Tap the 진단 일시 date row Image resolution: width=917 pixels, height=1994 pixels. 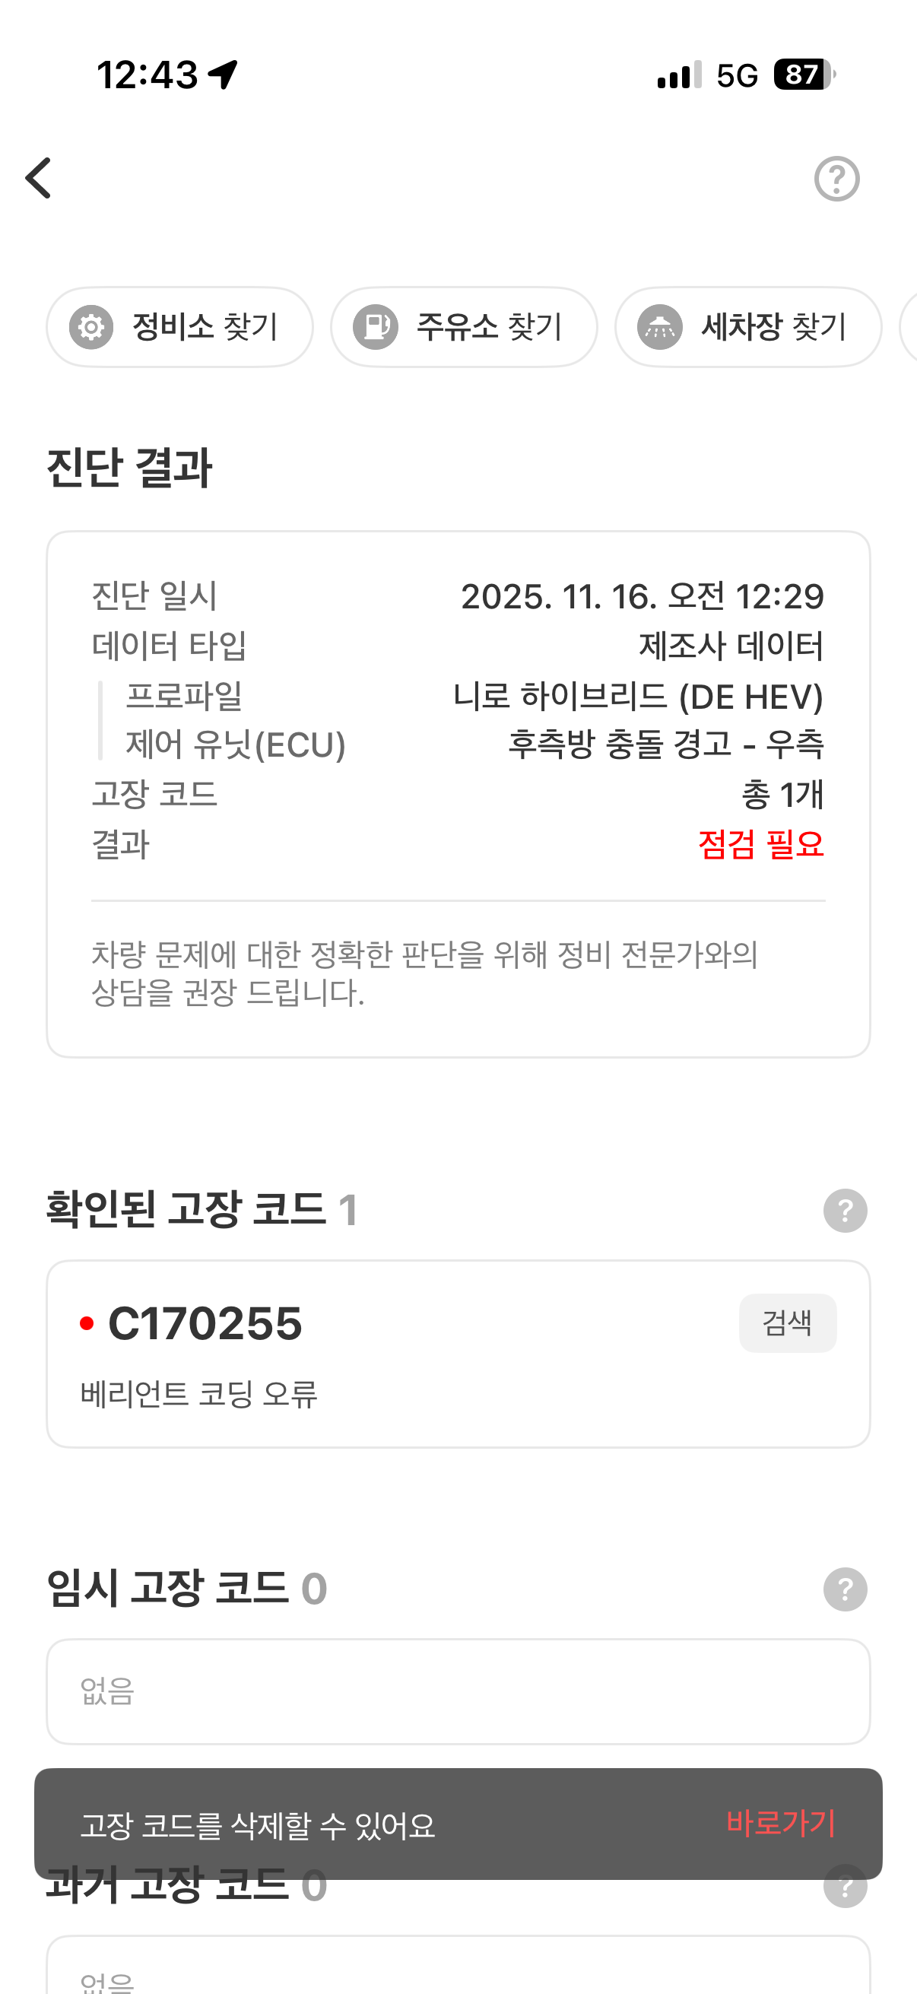click(458, 596)
